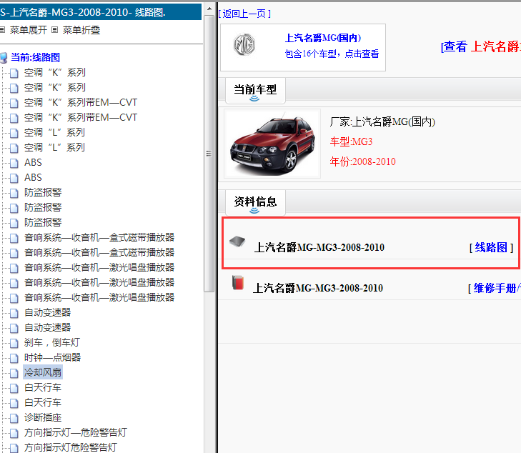
Task: Select the 当前车型 tab
Action: click(x=255, y=90)
